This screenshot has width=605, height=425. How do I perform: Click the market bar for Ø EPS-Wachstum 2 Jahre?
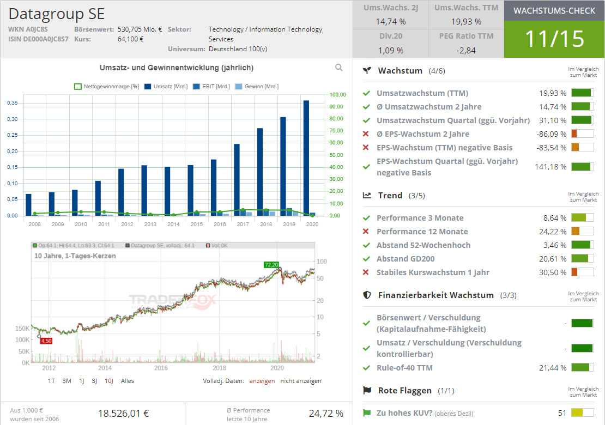[583, 134]
